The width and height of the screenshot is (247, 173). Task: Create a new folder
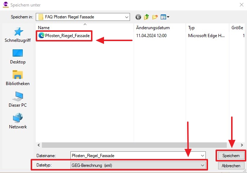tap(155, 17)
